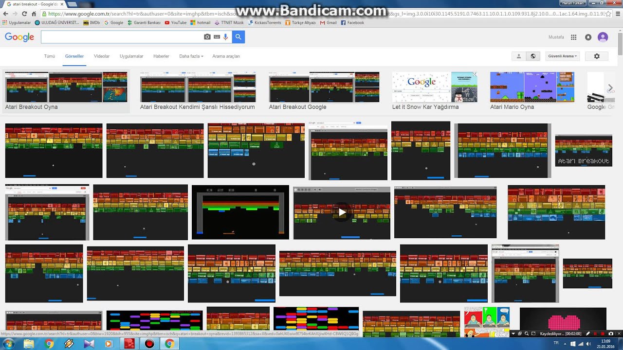Open the purple account avatar
The width and height of the screenshot is (623, 350).
[x=603, y=37]
